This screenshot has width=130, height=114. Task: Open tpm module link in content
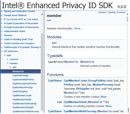point(54,43)
